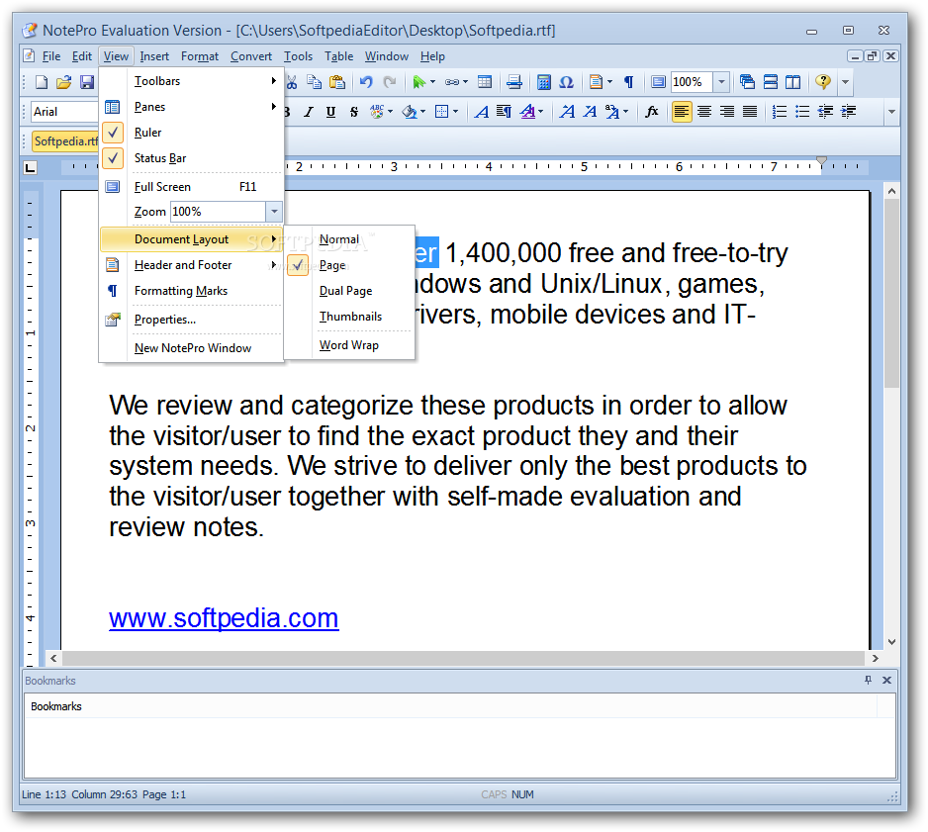Click the Tile vertically icon
This screenshot has width=928, height=832.
[793, 82]
